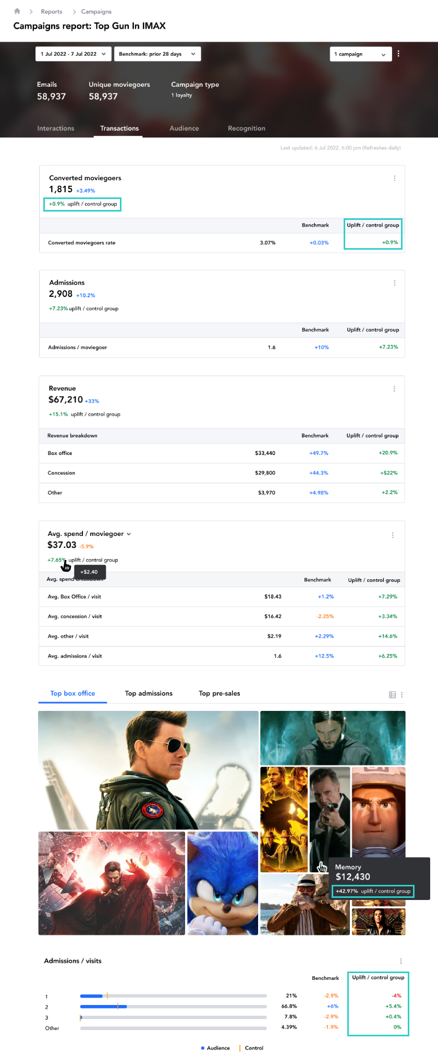Change the Benchmark: prior 28 days dropdown
438x1064 pixels.
157,54
